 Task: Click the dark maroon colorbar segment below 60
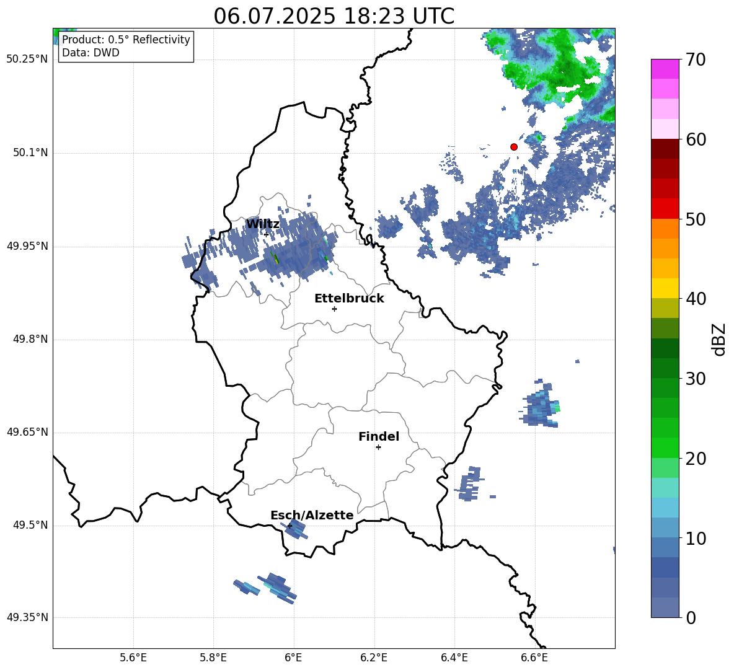pos(665,149)
